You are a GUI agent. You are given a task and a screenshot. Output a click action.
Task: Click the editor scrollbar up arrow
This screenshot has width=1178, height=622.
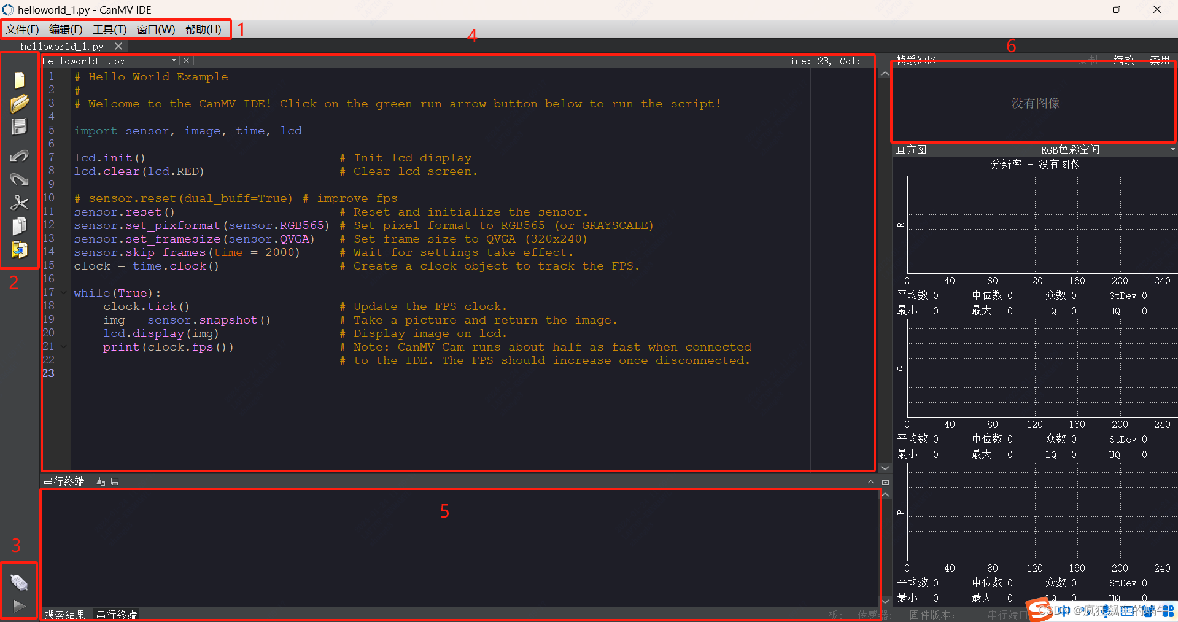tap(885, 74)
